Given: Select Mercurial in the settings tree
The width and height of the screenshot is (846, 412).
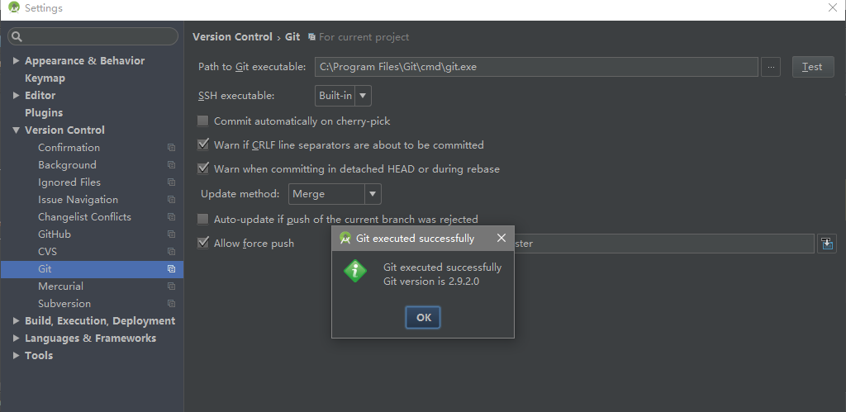Looking at the screenshot, I should tap(60, 287).
